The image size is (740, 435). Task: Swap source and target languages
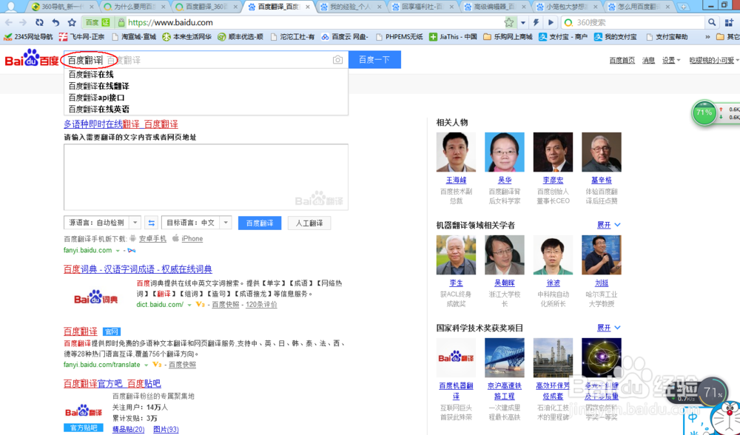[151, 223]
